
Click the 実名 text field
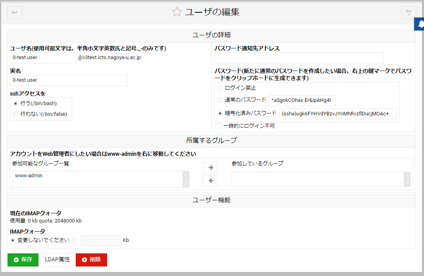tap(69, 80)
